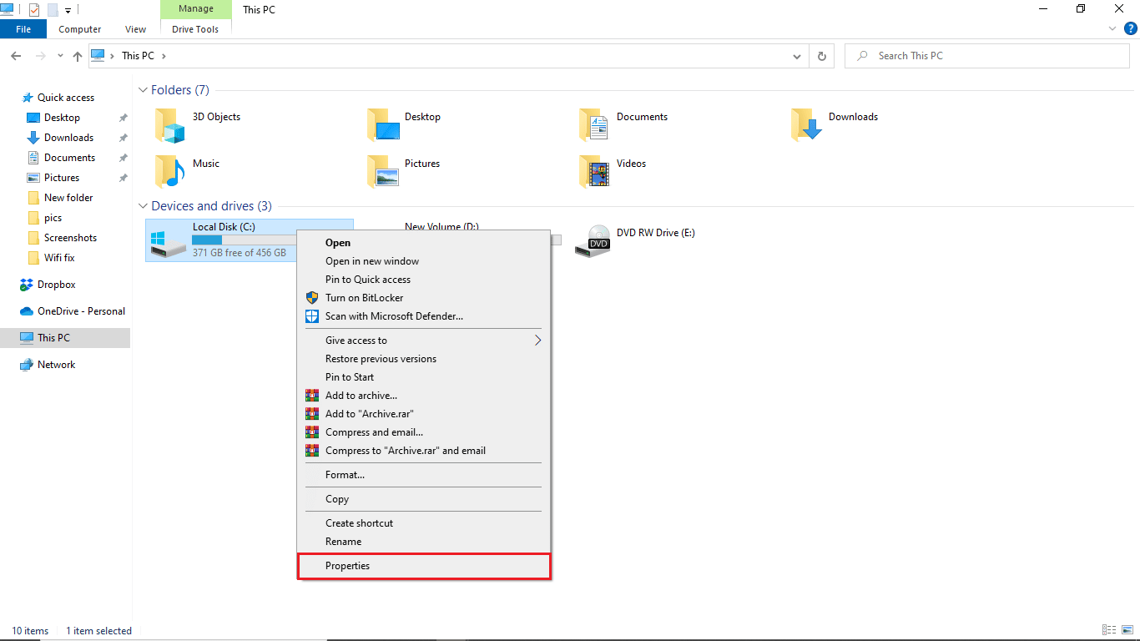The height and width of the screenshot is (641, 1140).
Task: Choose Compress and email...
Action: point(424,432)
